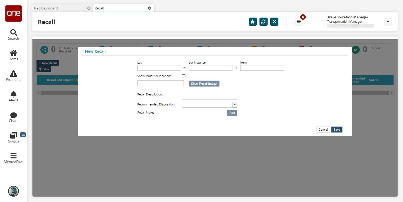Toggle Show Multi-tier locations checkbox
The width and height of the screenshot is (403, 202).
click(x=184, y=76)
